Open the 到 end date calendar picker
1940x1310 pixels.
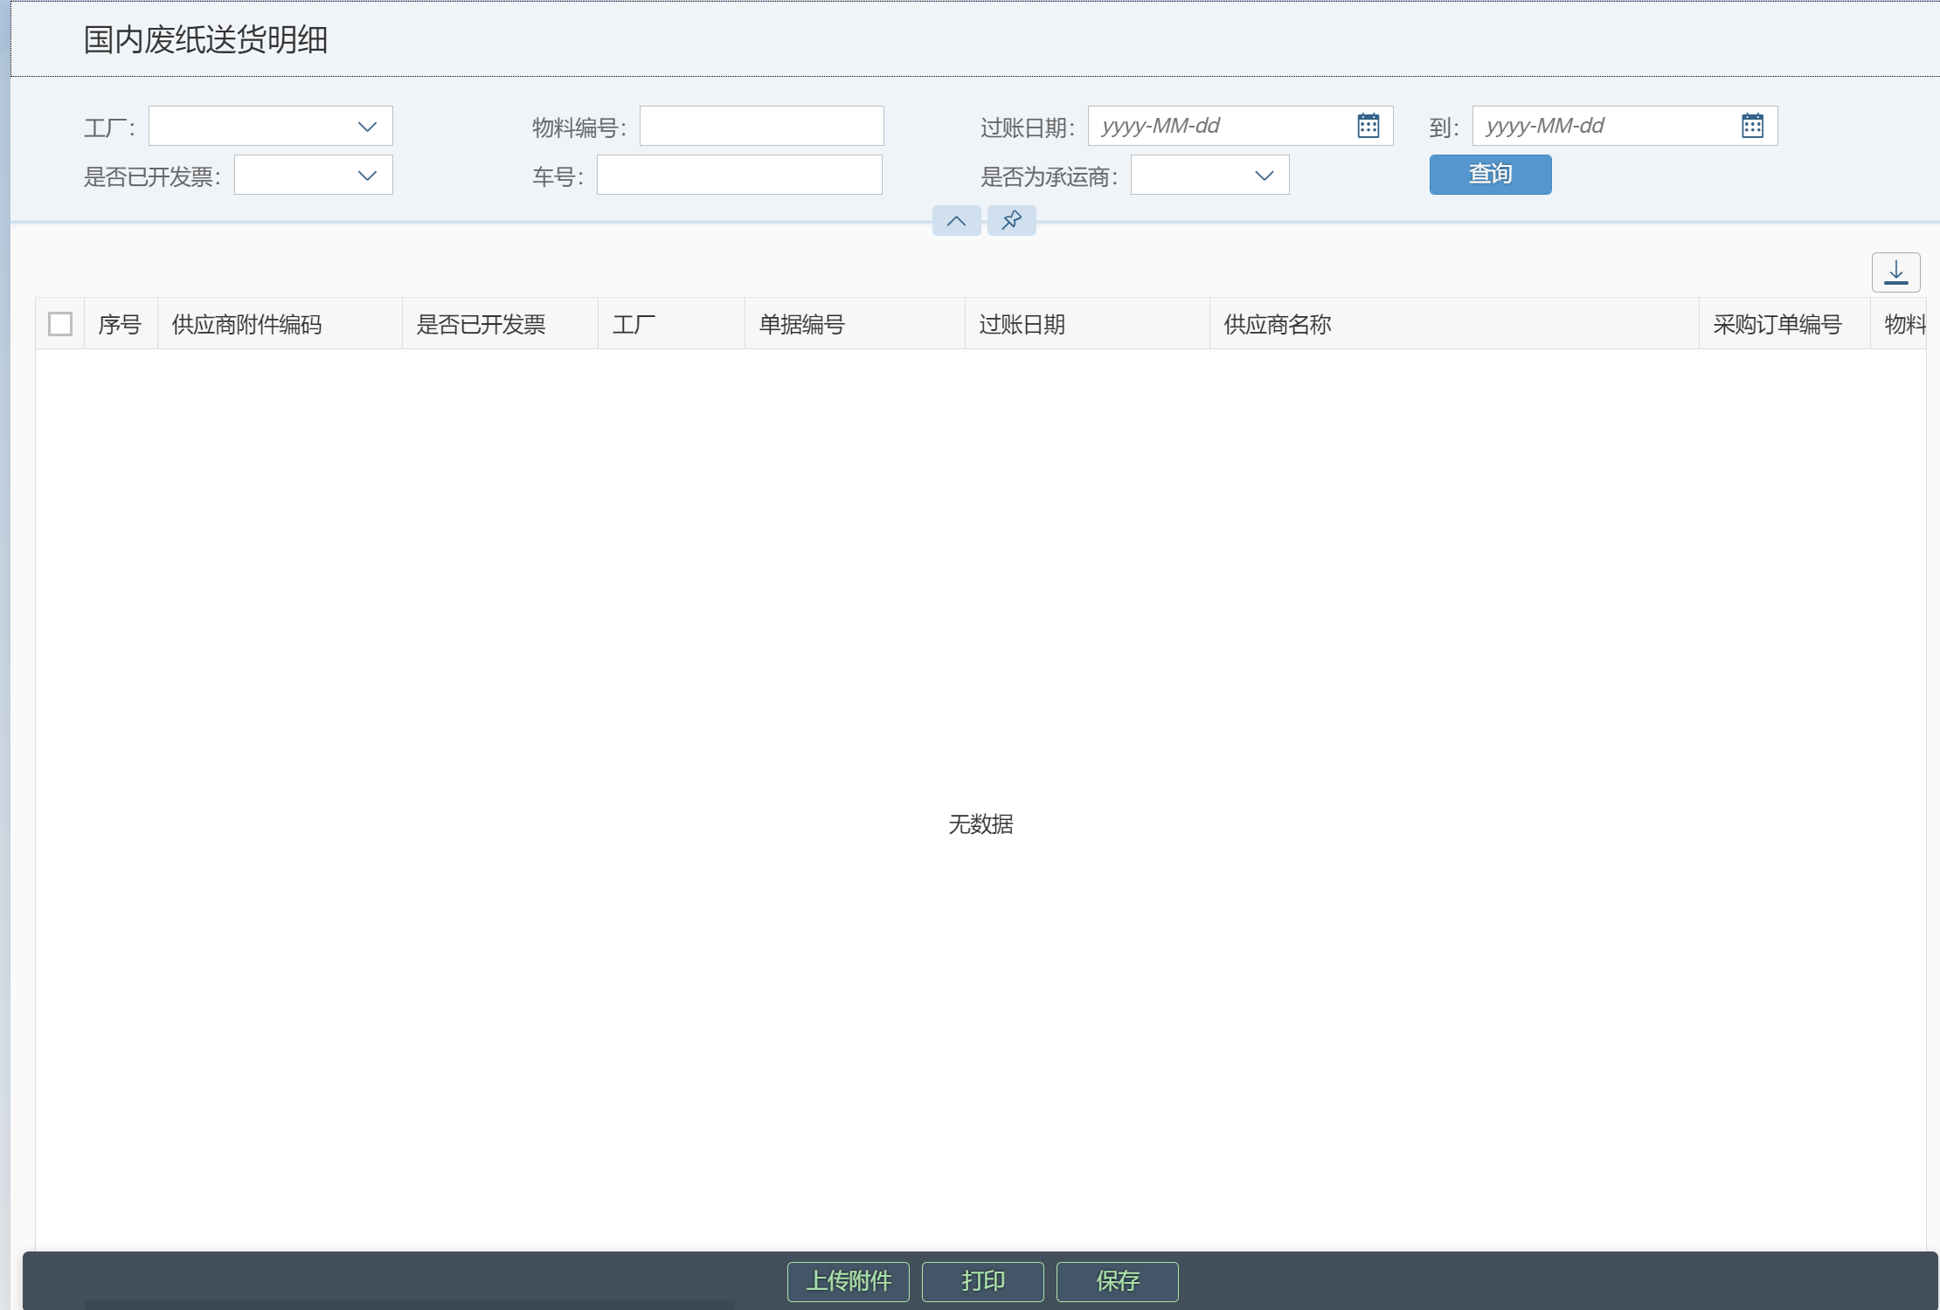[x=1752, y=126]
